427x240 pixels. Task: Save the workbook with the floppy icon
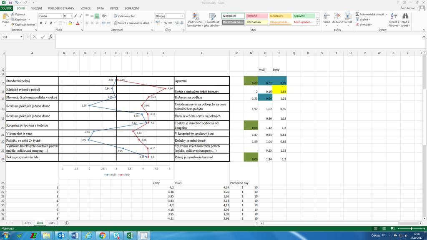point(10,2)
